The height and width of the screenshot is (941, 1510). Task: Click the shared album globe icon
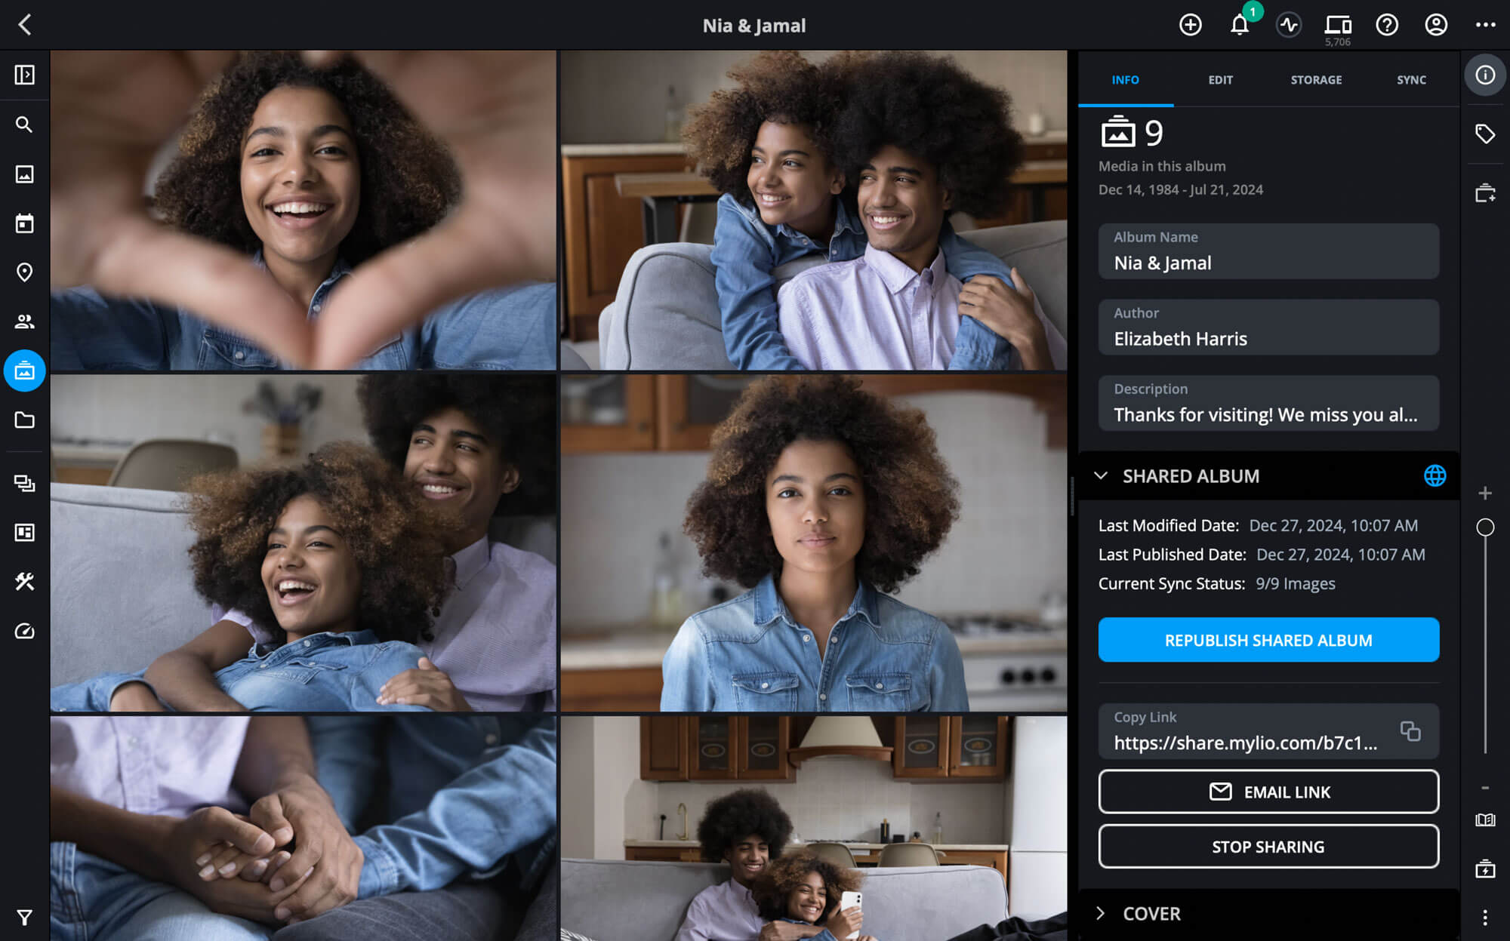pos(1434,475)
